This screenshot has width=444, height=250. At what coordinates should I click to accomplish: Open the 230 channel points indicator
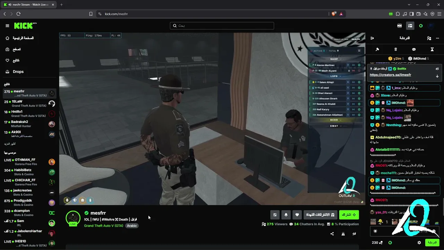[x=377, y=242]
